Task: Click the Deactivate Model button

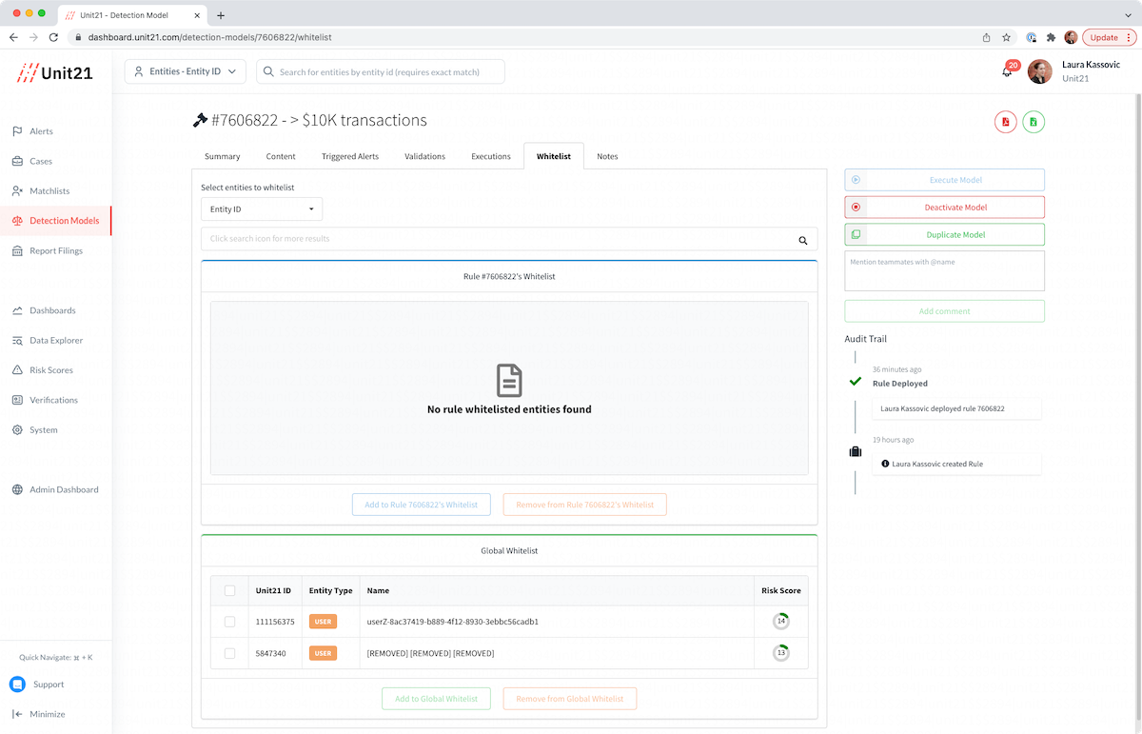Action: coord(944,208)
